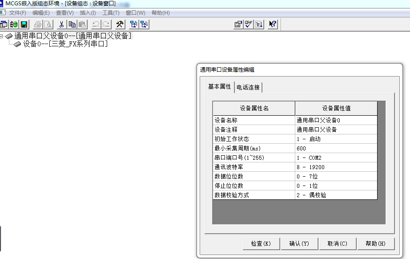Viewport: 410px width, 259px height.
Task: Click the Save icon in toolbar
Action: click(24, 24)
